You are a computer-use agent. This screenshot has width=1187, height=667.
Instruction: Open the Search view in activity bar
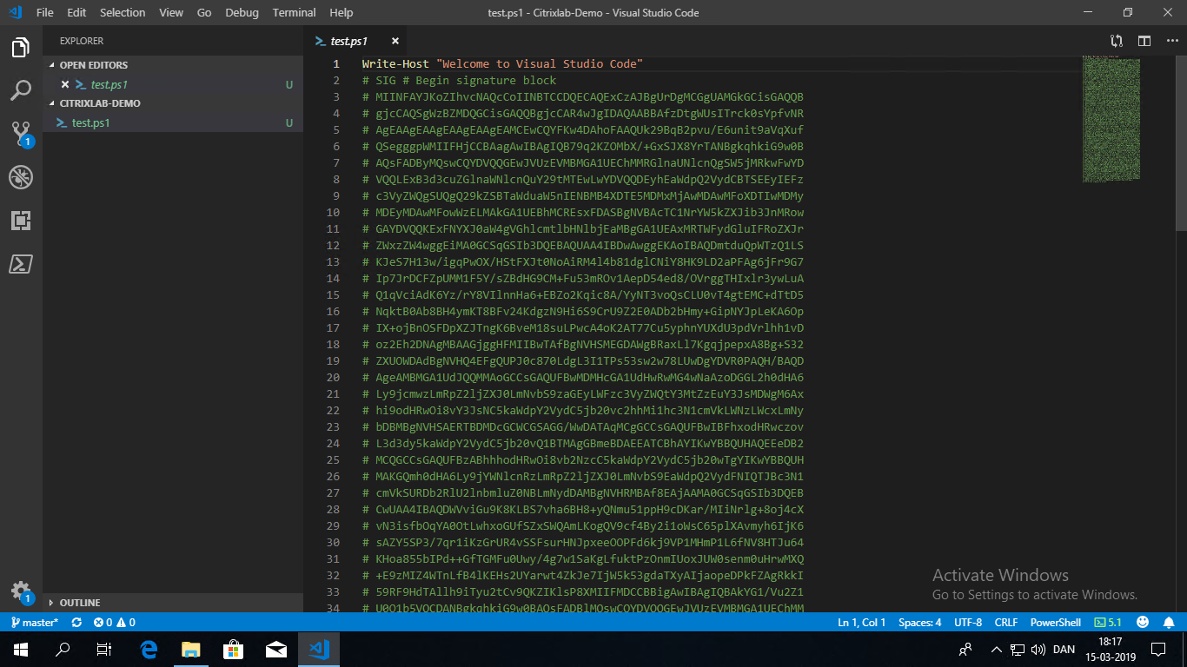(x=21, y=89)
